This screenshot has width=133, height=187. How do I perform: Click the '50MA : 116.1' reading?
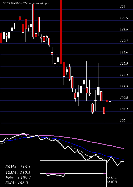coord(18,167)
